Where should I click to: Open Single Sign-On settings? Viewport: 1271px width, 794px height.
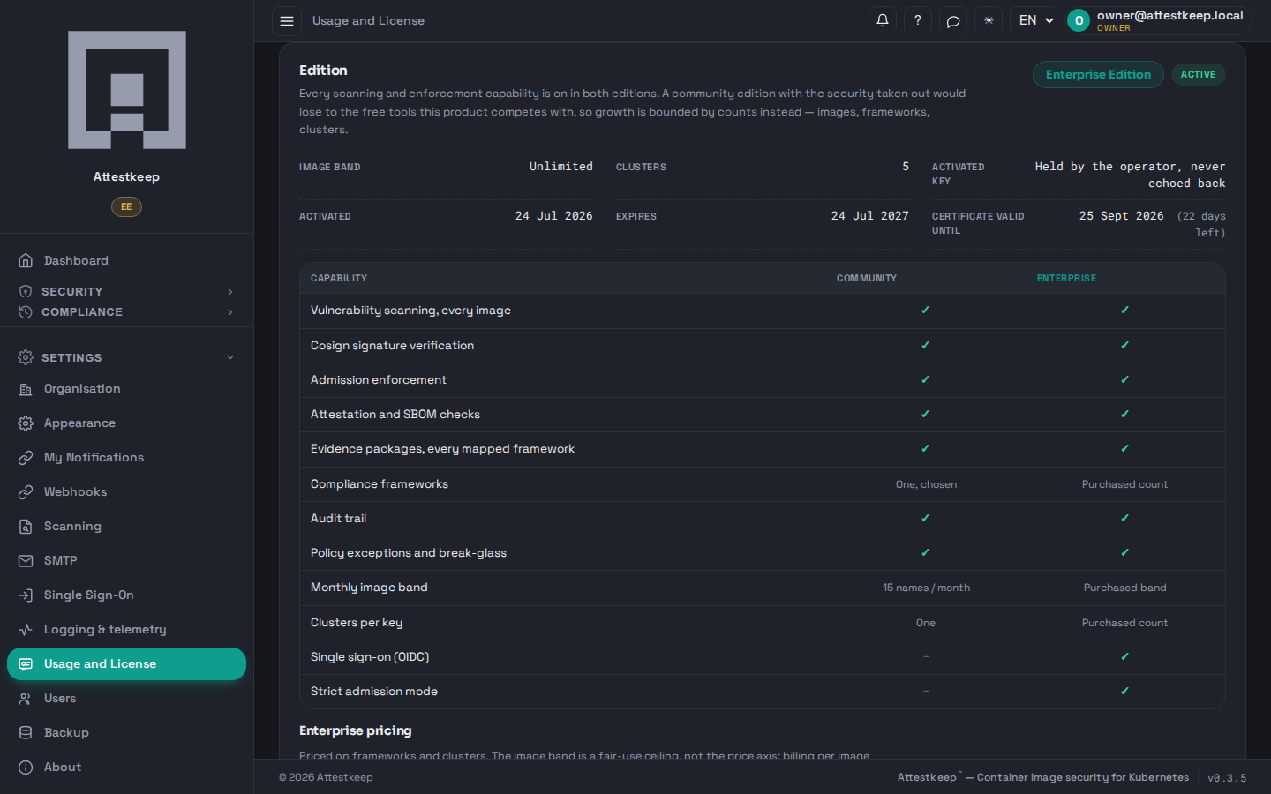click(126, 595)
